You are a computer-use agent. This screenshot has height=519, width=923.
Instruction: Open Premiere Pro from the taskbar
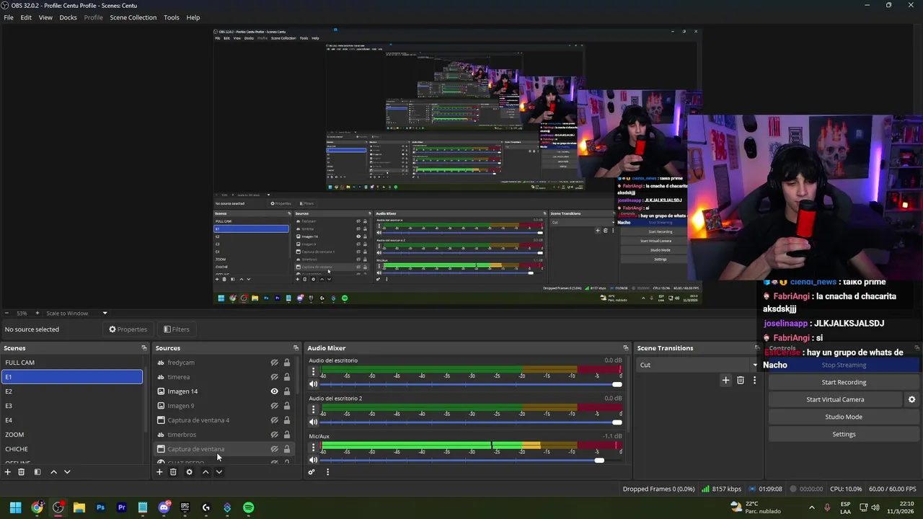(x=121, y=507)
